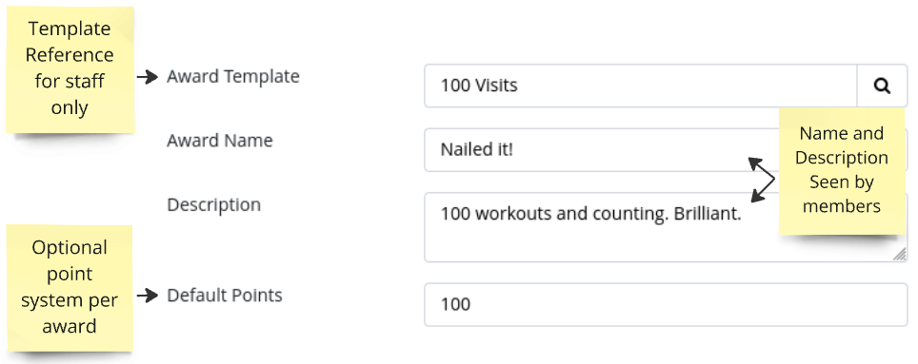Click the Award Name label
The image size is (918, 364).
click(x=220, y=141)
